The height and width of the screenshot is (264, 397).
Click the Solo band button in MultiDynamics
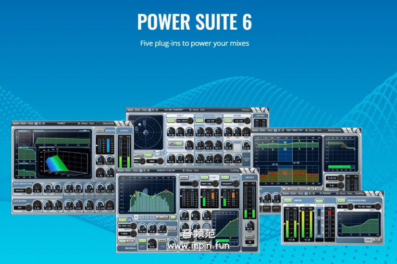pos(311,189)
